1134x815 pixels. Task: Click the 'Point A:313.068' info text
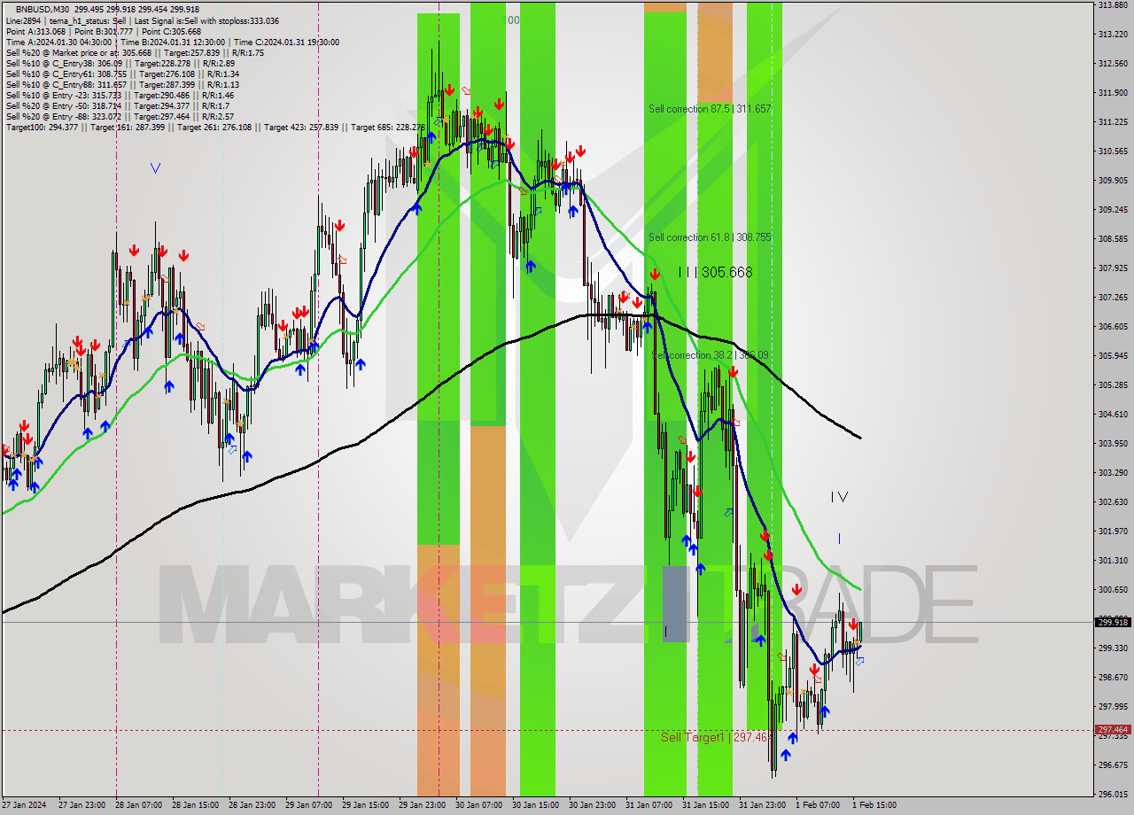pyautogui.click(x=35, y=31)
